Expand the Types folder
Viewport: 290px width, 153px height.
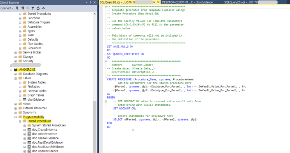20,31
